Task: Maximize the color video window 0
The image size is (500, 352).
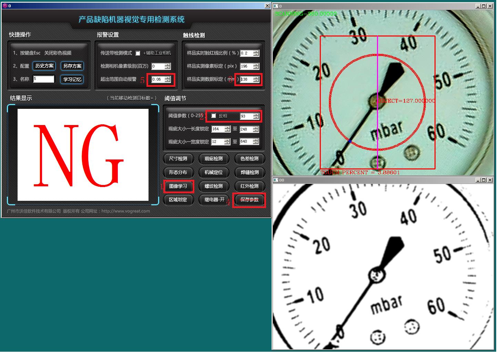Action: pyautogui.click(x=483, y=6)
